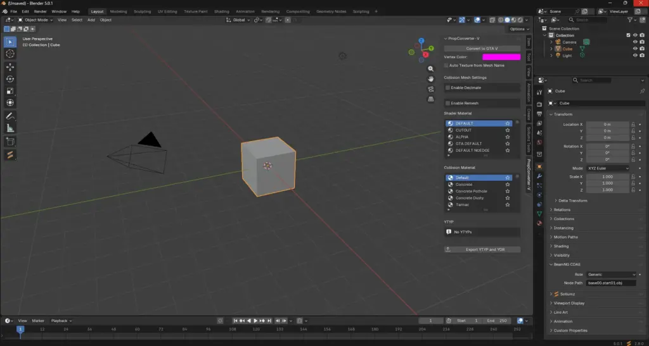Play the animation forward
The image size is (649, 346).
256,321
